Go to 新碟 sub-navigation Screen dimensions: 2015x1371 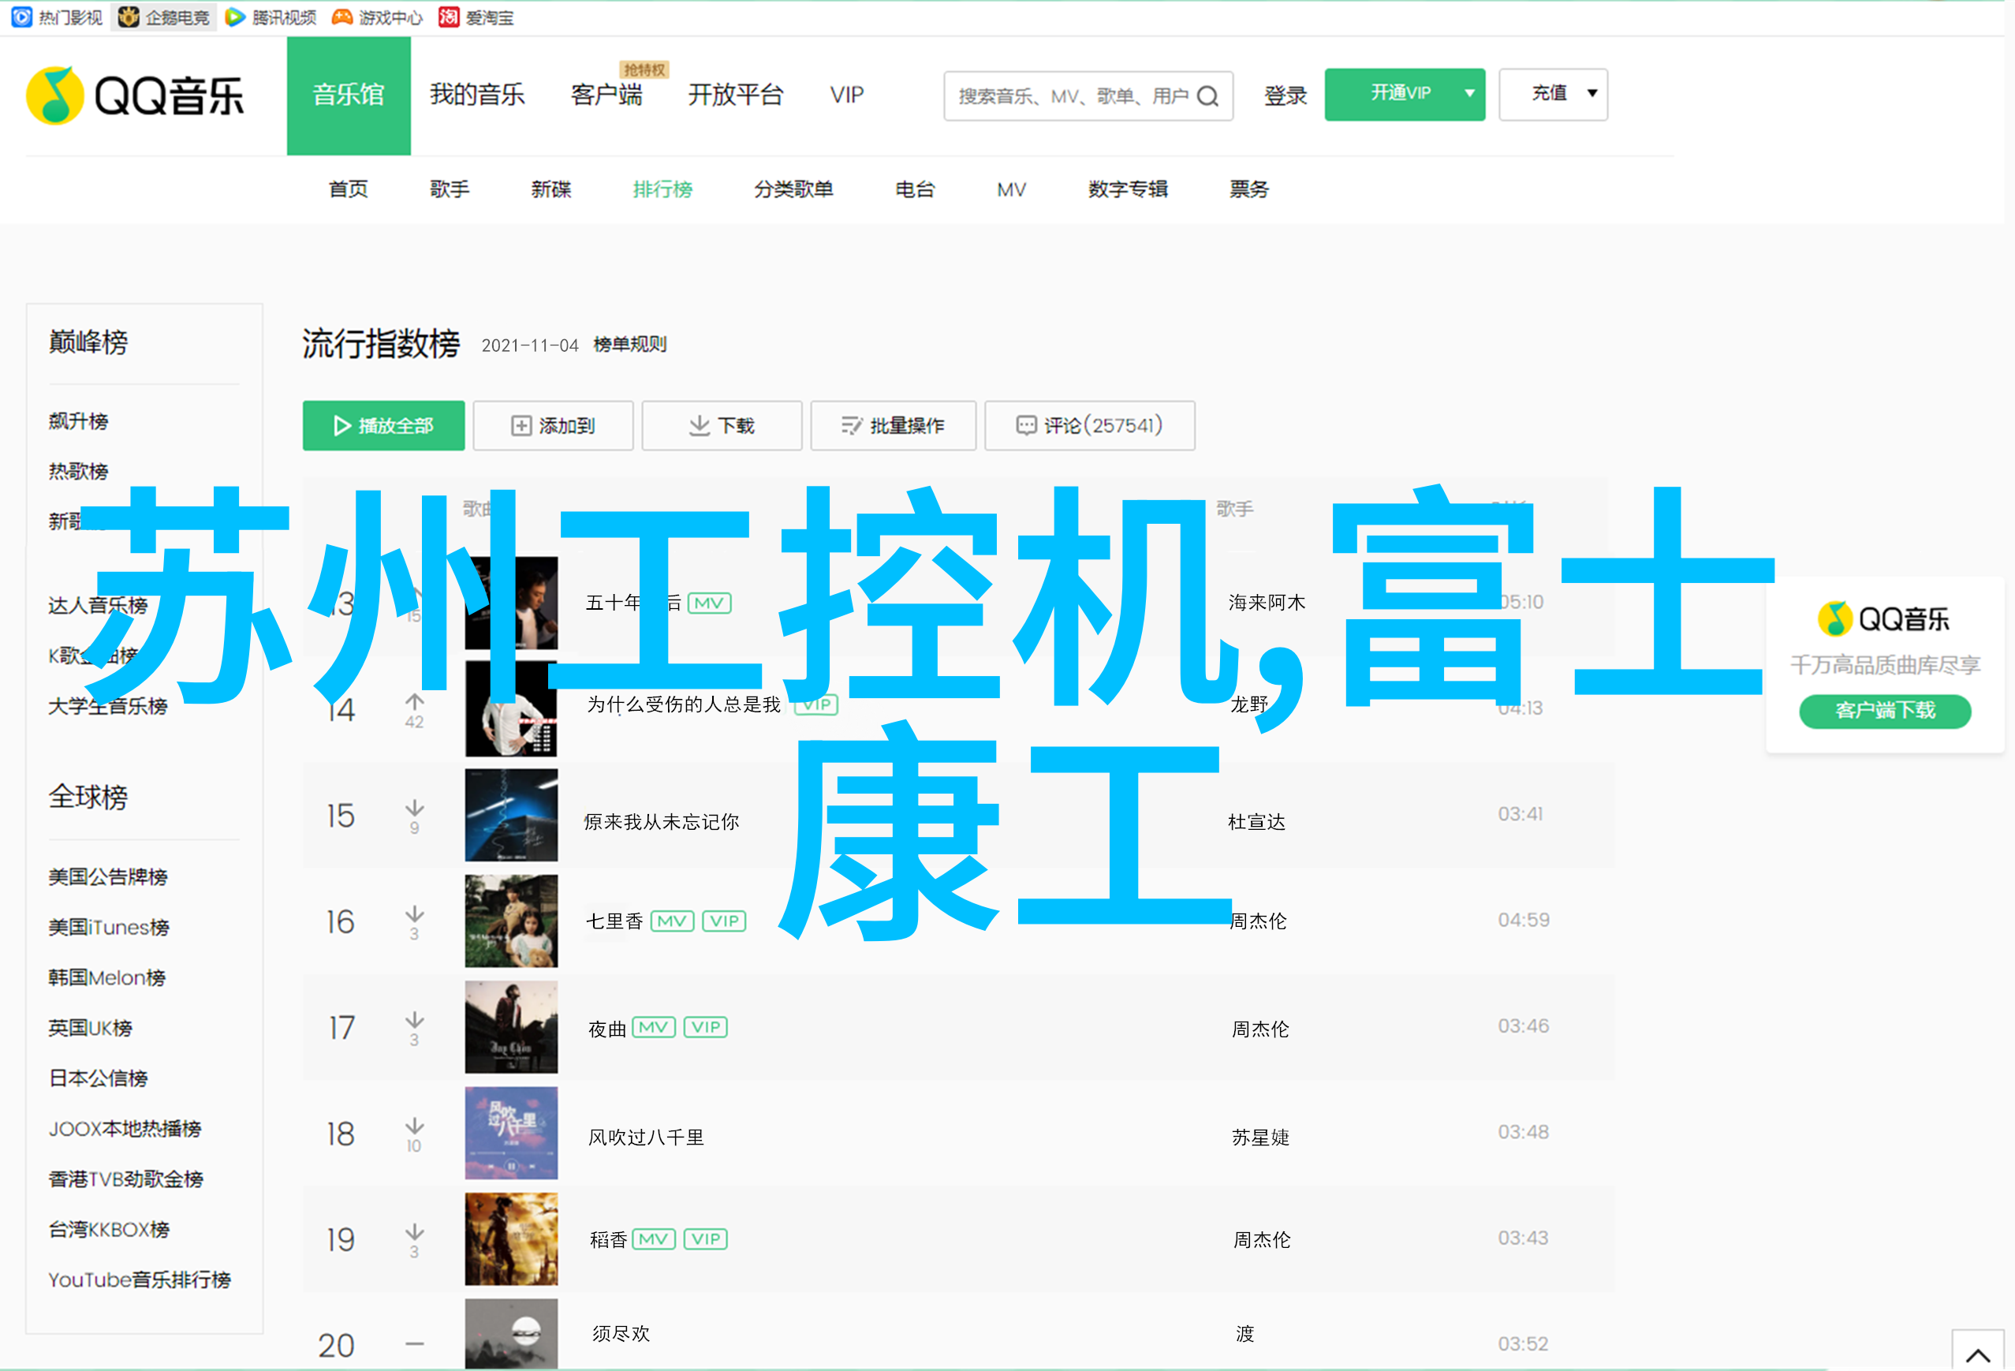click(x=551, y=189)
